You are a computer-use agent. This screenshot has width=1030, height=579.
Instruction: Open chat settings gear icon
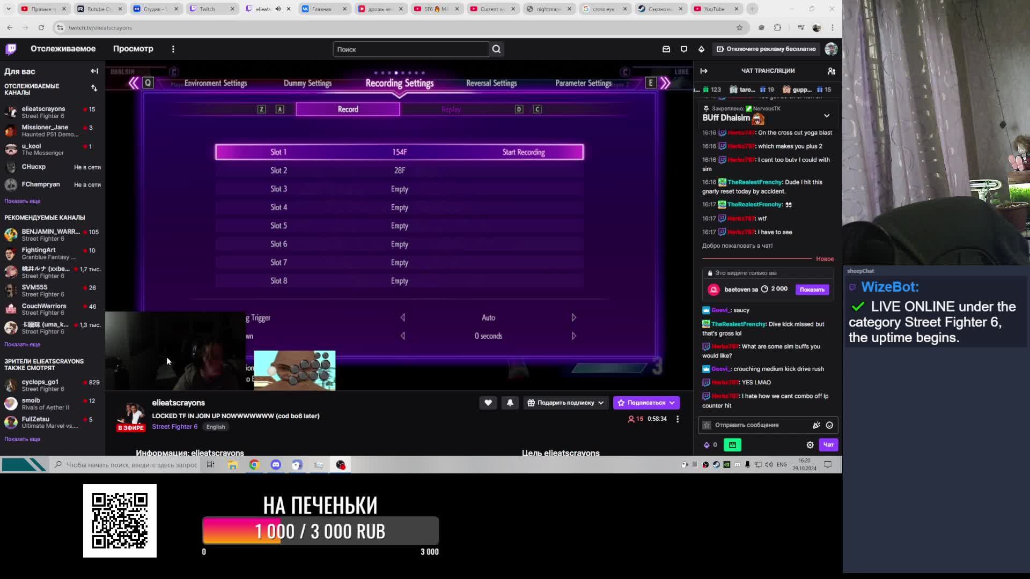pos(810,444)
